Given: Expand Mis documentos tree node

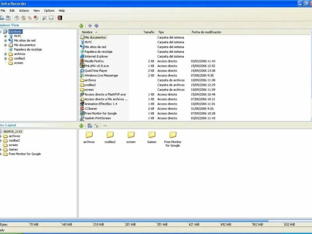Looking at the screenshot, I should click(x=5, y=45).
